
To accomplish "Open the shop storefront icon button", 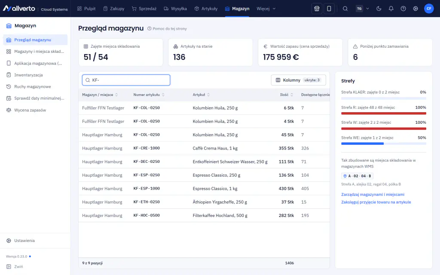I will 317,9.
